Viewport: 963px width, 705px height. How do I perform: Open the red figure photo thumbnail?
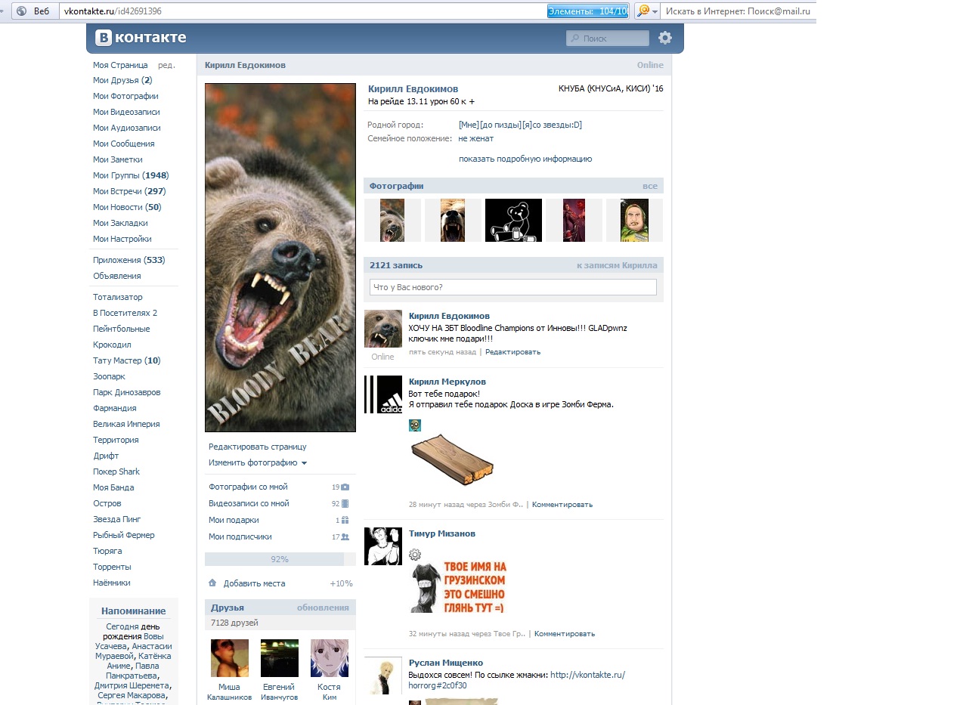574,220
